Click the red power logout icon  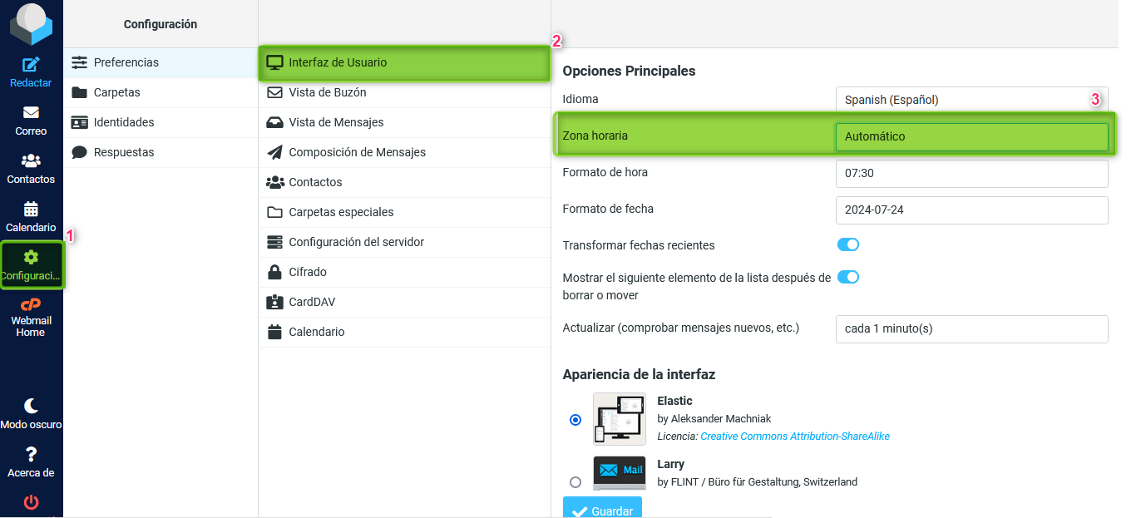pyautogui.click(x=31, y=502)
